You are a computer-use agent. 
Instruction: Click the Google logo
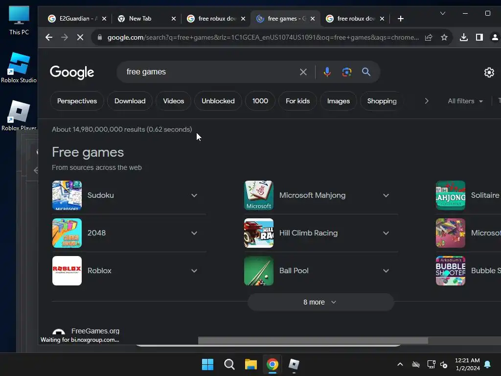[x=72, y=72]
